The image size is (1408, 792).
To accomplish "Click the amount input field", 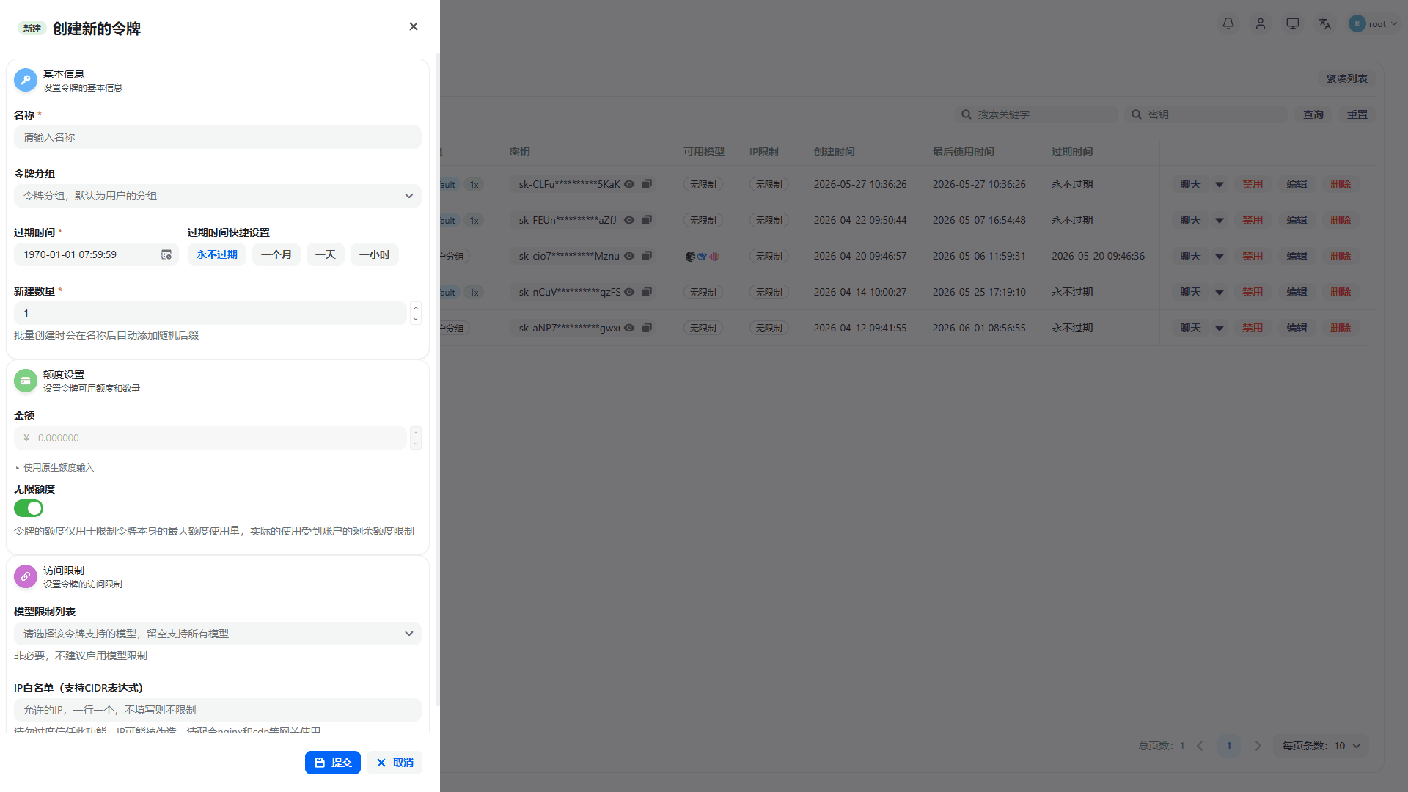I will [210, 438].
